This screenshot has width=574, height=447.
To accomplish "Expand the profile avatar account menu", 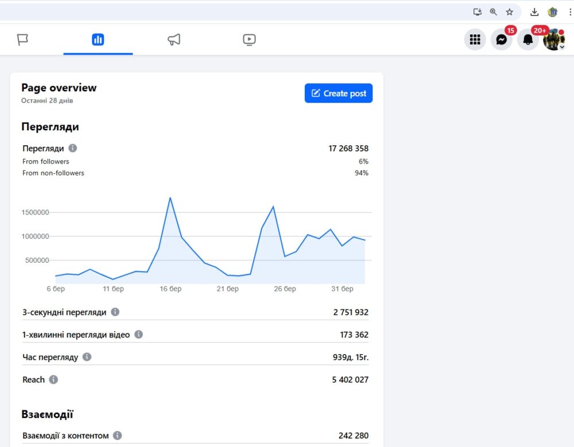I will [x=554, y=40].
